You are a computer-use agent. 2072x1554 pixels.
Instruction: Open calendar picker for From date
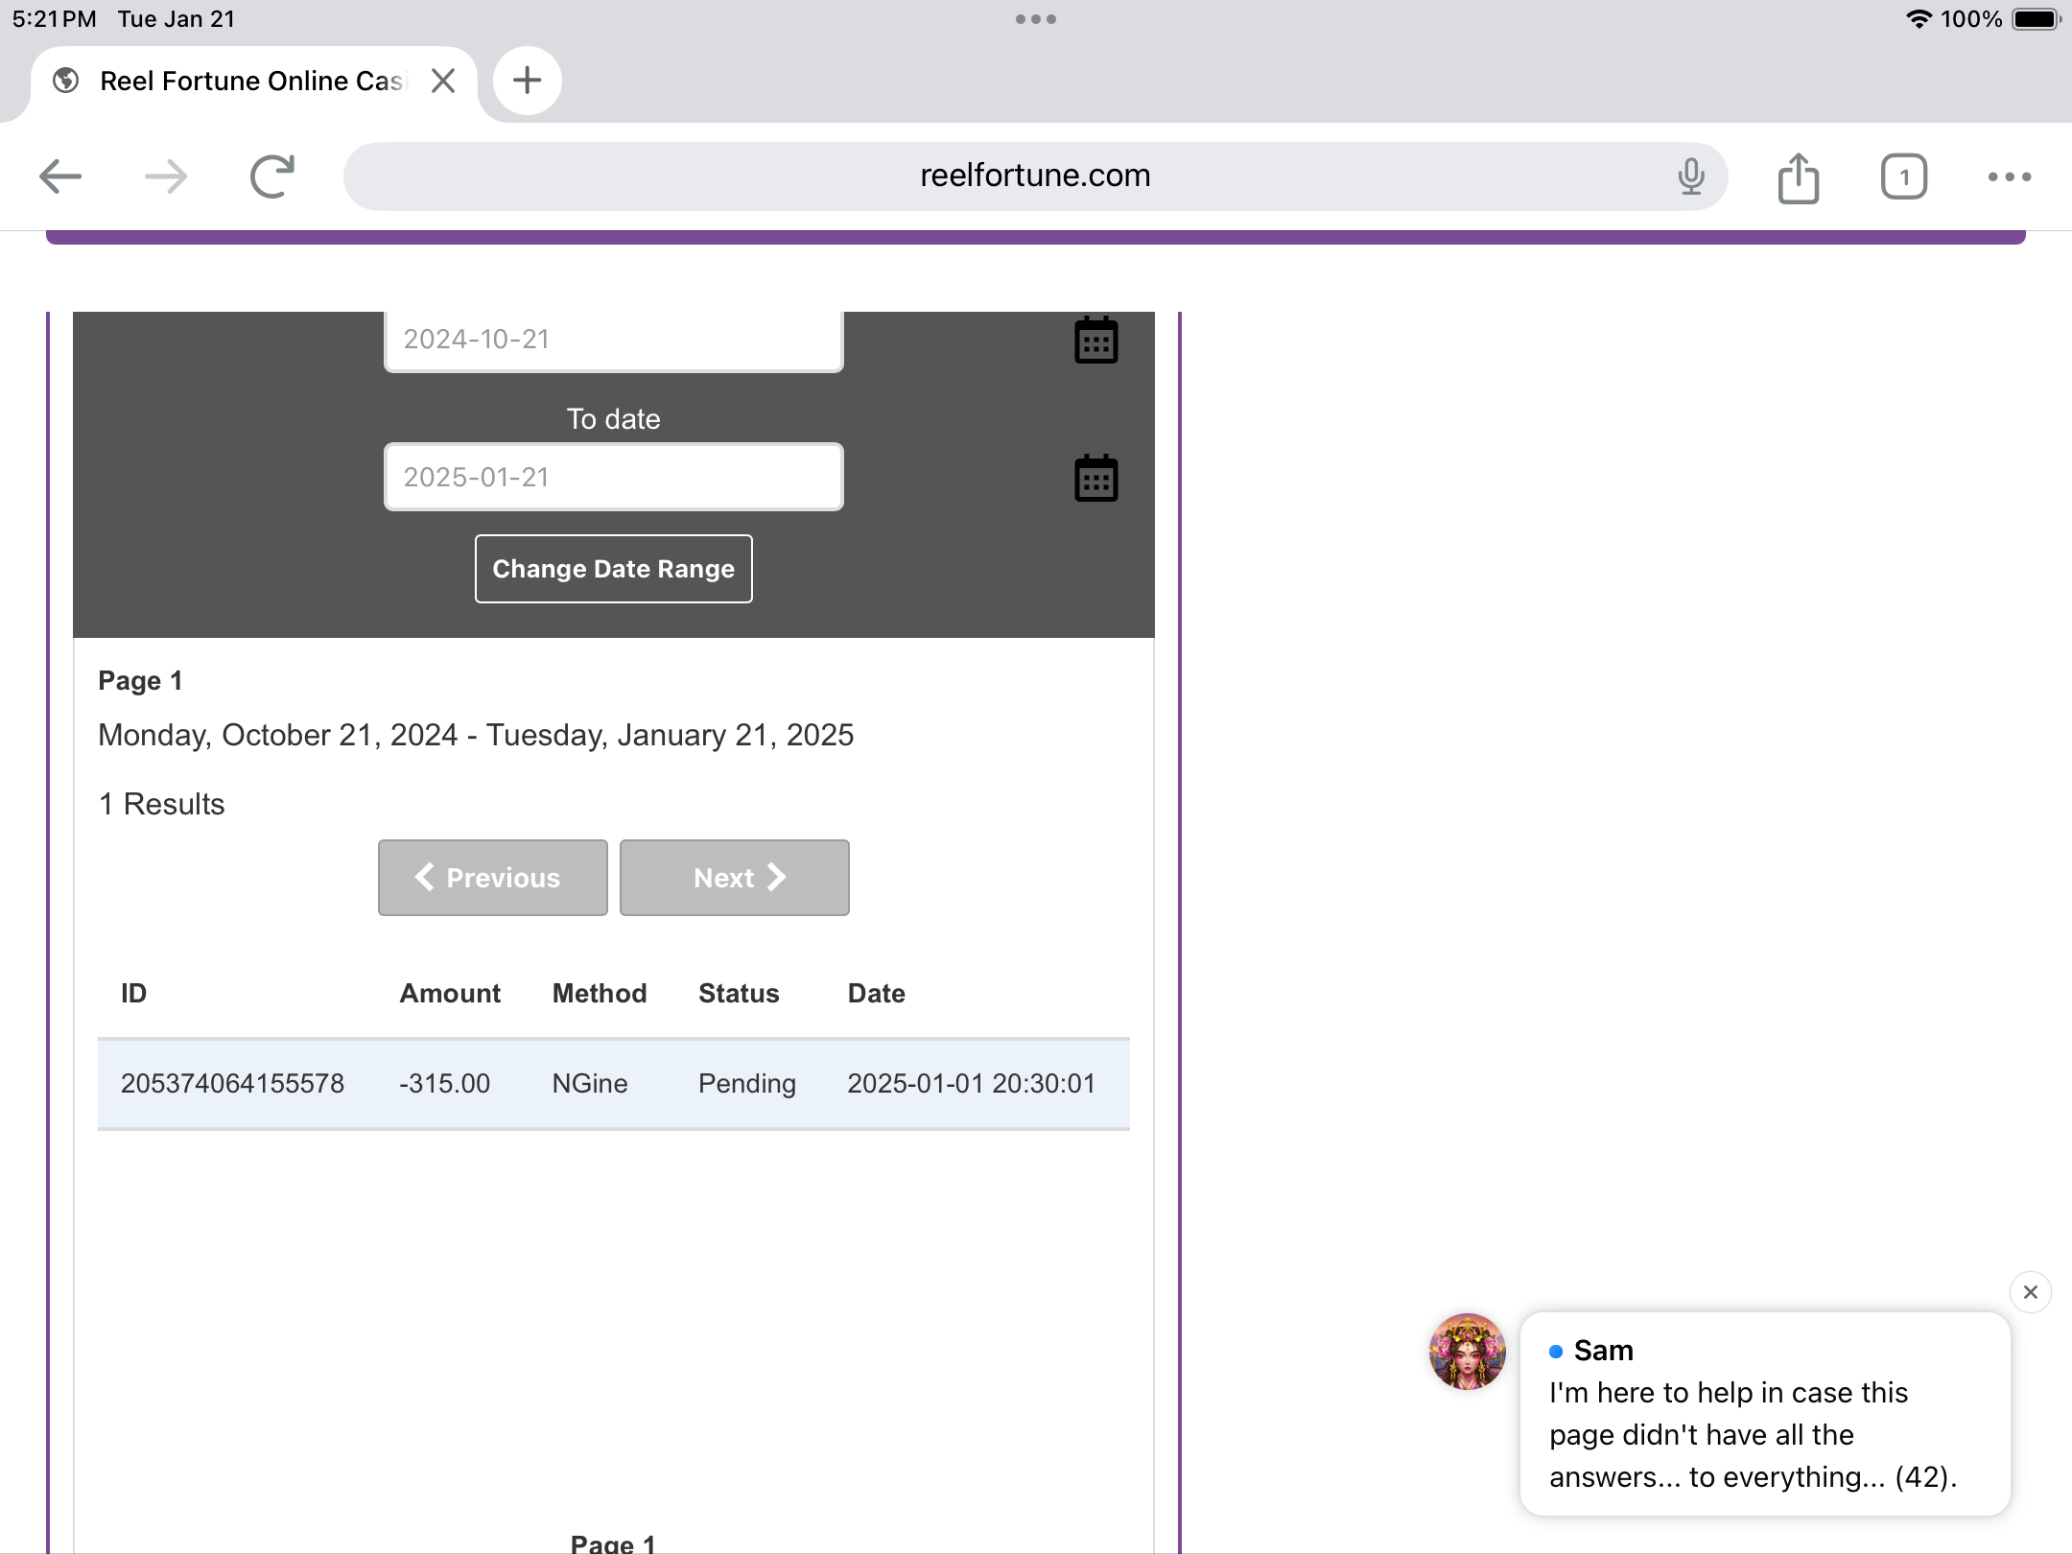coord(1096,340)
